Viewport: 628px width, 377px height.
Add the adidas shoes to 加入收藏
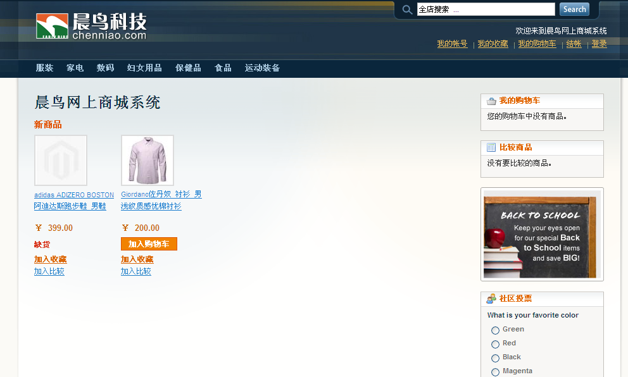tap(50, 259)
